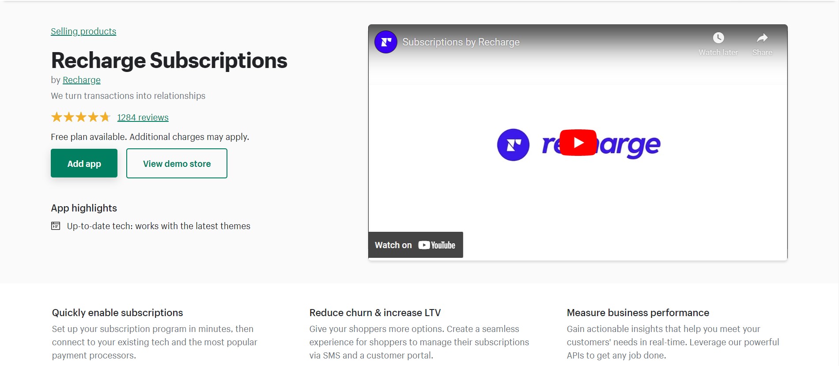Open the Selling products breadcrumb link
Viewport: 839px width, 366px height.
tap(83, 31)
